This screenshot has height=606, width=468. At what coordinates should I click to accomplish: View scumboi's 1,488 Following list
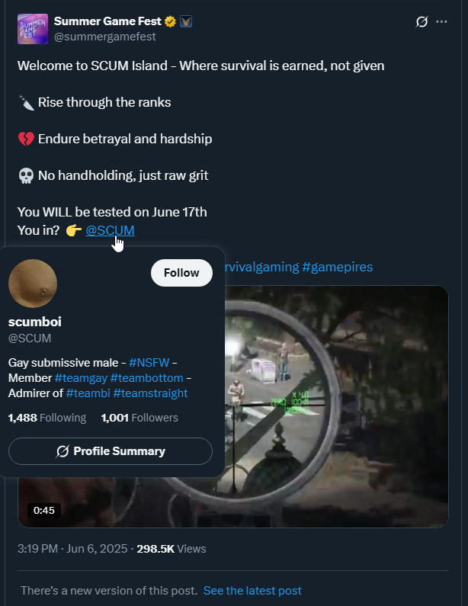pyautogui.click(x=46, y=418)
